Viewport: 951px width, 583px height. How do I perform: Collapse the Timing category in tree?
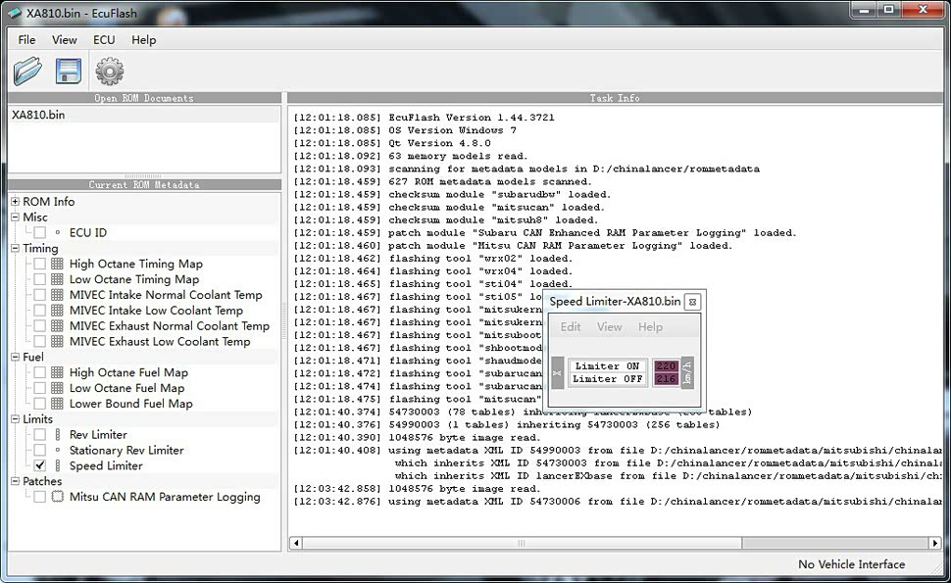pos(16,249)
